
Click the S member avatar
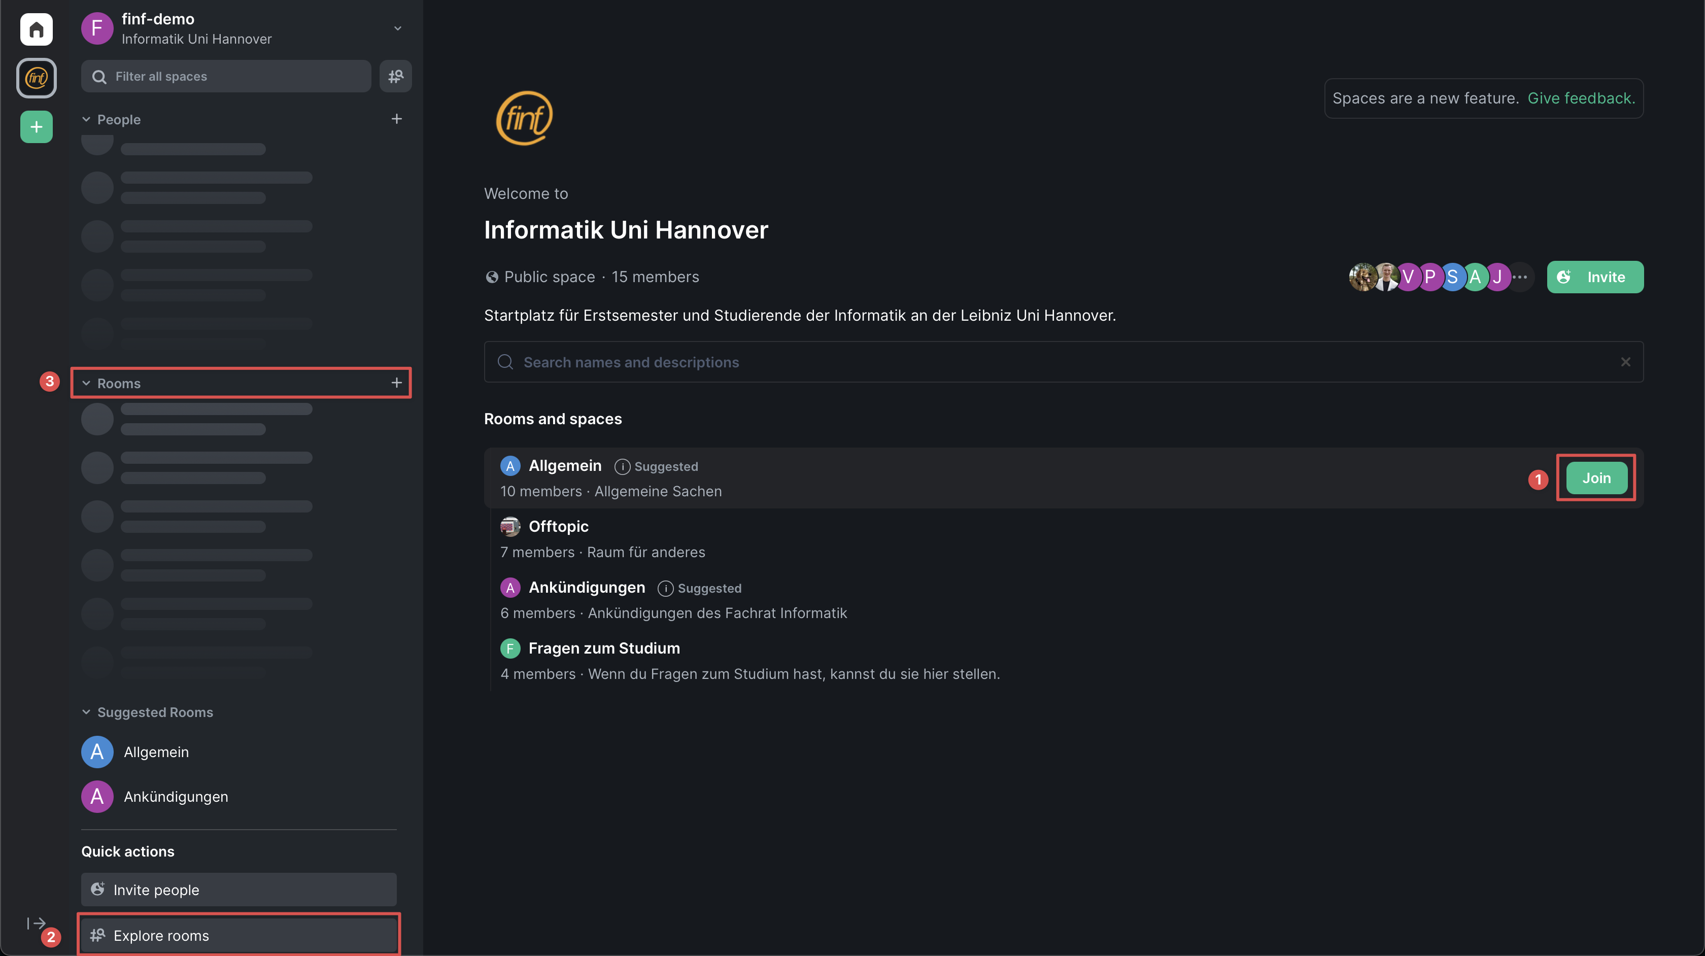coord(1452,277)
